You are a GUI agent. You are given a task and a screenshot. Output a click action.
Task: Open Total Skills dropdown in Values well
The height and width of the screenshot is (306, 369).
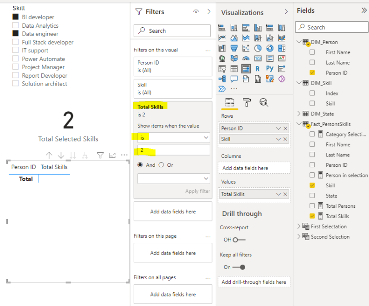tap(278, 194)
